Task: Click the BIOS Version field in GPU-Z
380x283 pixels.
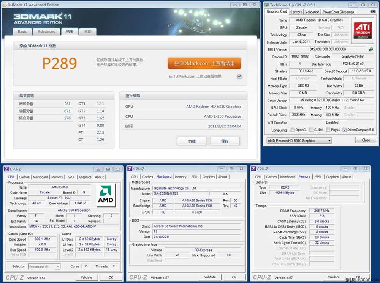Action: (x=327, y=49)
